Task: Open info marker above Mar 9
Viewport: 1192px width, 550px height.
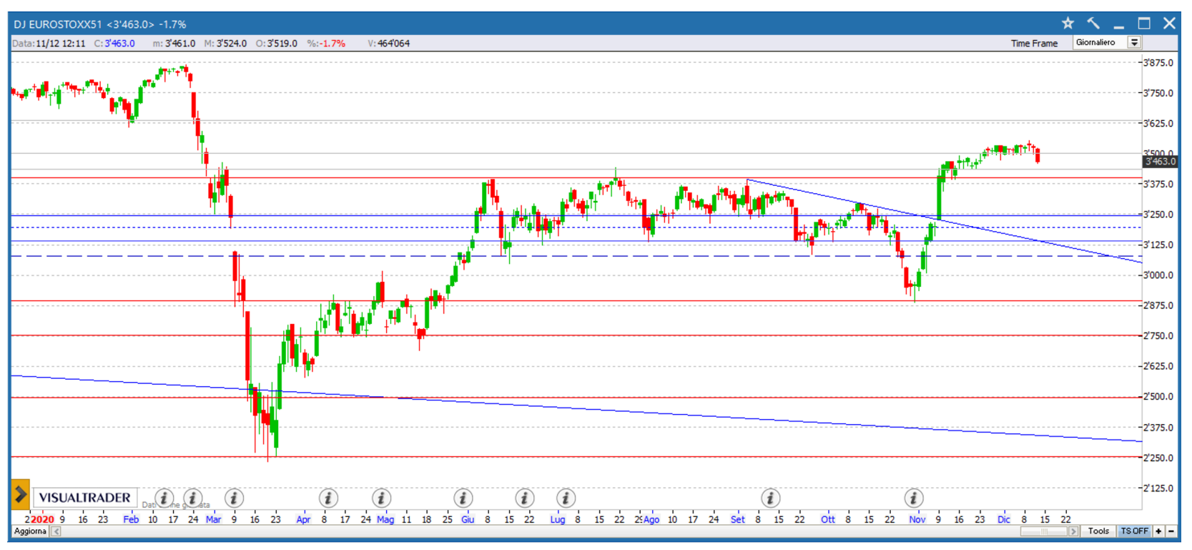Action: (234, 498)
